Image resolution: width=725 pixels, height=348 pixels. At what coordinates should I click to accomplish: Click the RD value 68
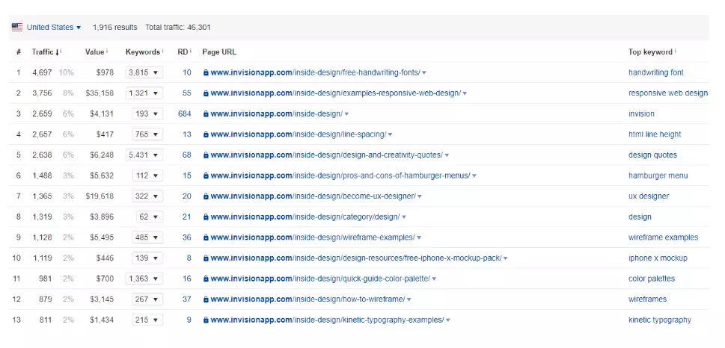(x=187, y=155)
